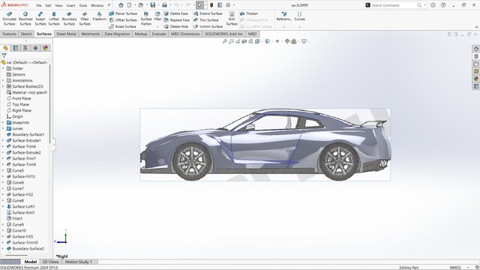
Task: Open the DisplayManager tab
Action: [x=46, y=48]
